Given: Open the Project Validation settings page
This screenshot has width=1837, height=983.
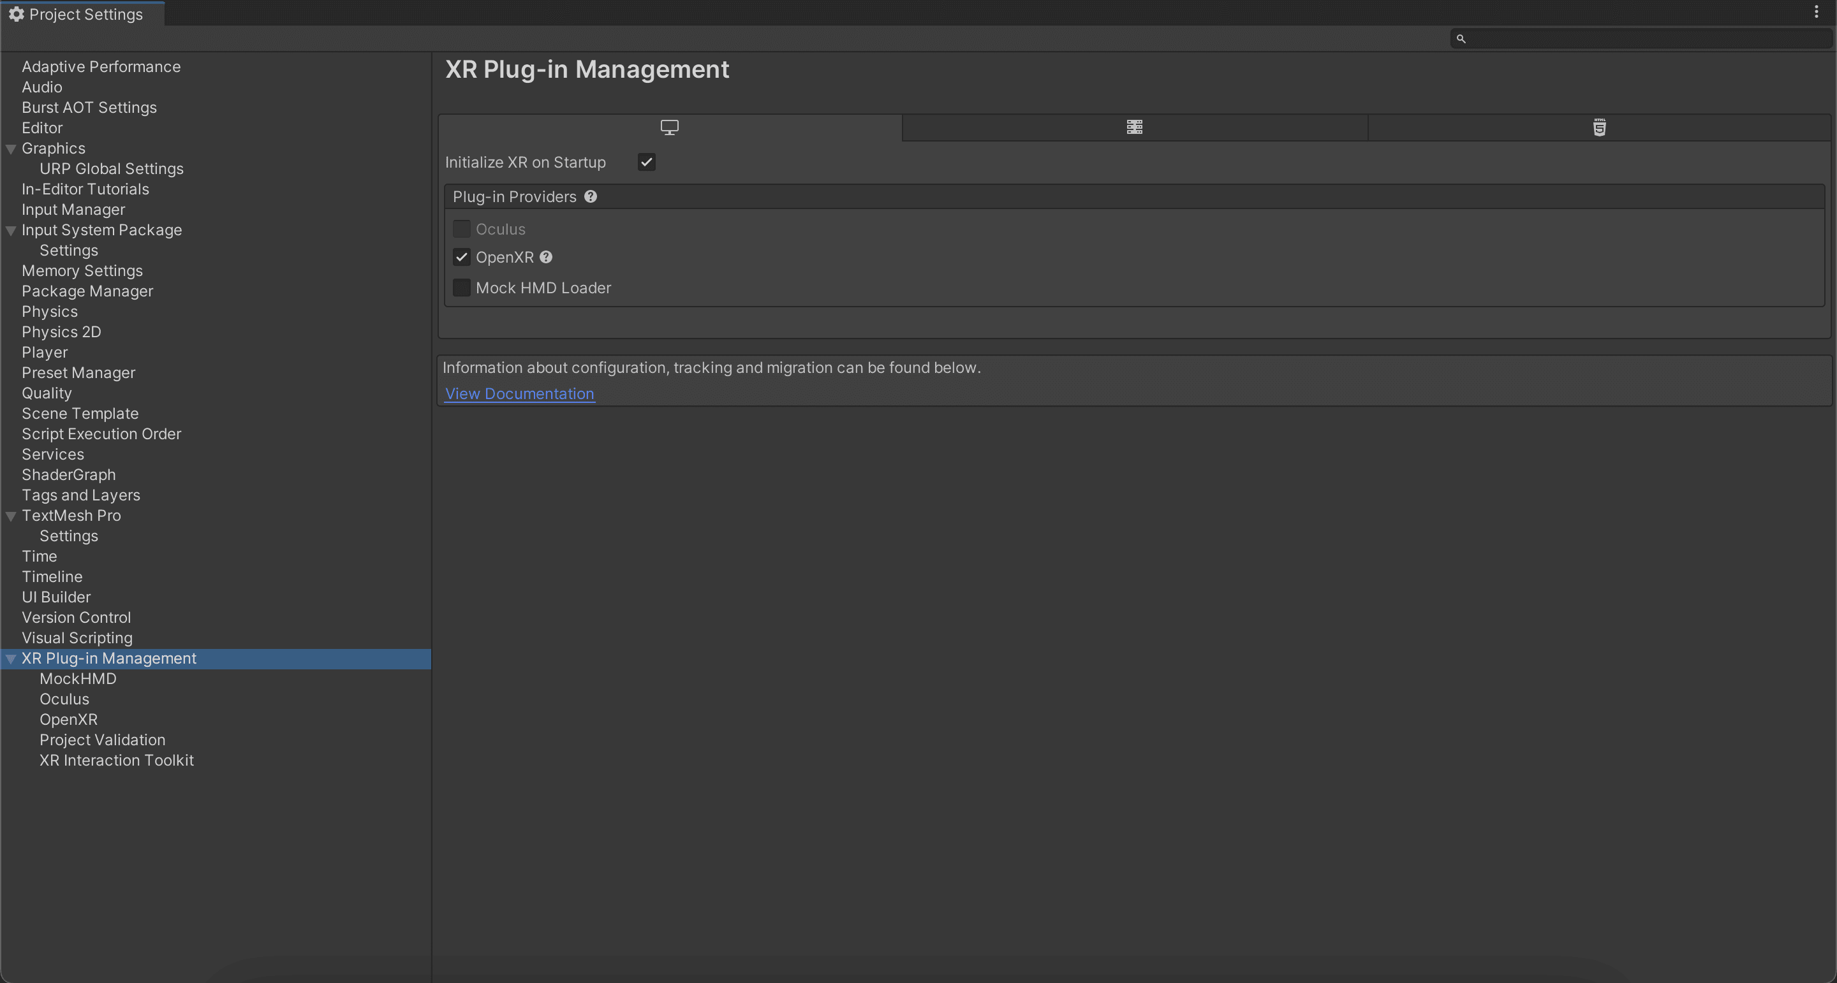Looking at the screenshot, I should (x=102, y=740).
